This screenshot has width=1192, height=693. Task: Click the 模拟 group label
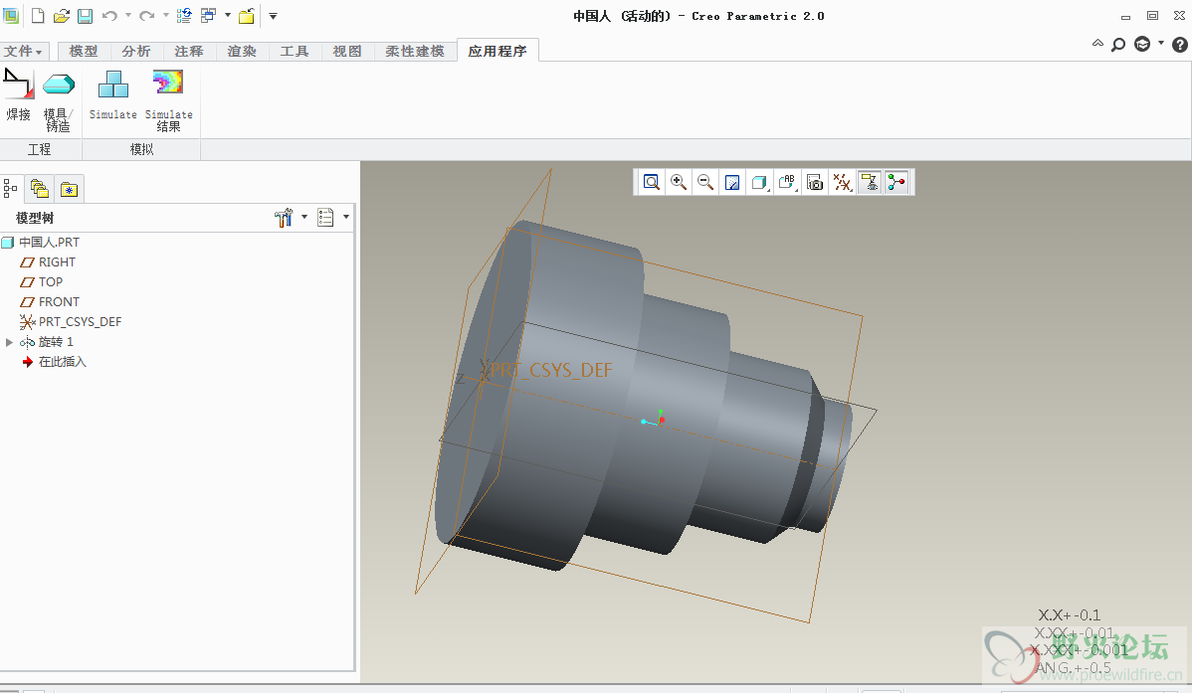click(x=141, y=150)
